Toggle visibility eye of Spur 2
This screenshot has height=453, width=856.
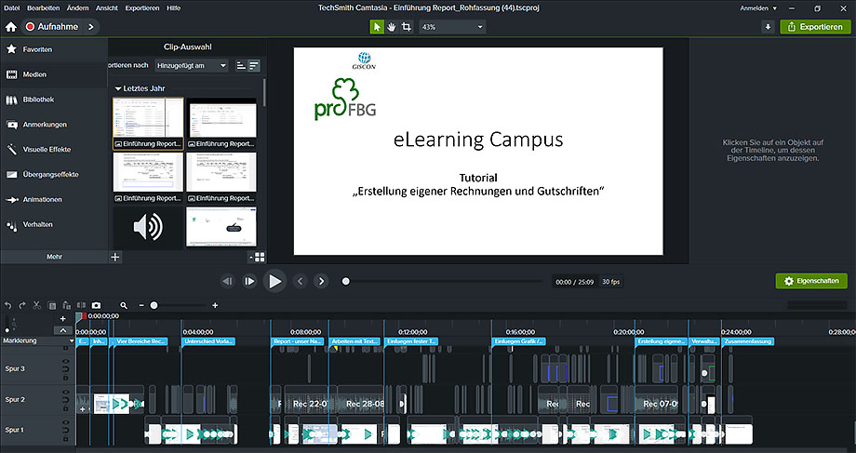click(x=65, y=393)
